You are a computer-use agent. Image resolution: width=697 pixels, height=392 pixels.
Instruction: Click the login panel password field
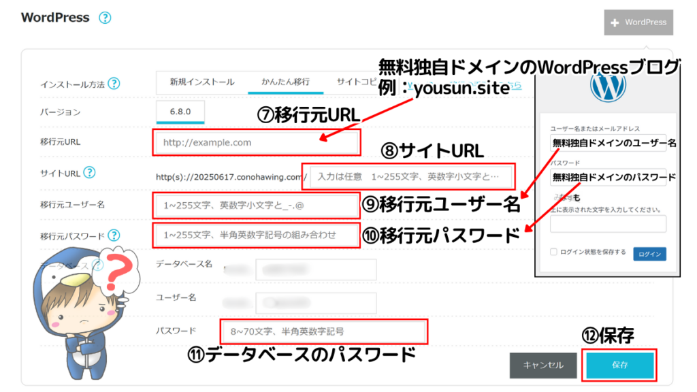point(608,178)
